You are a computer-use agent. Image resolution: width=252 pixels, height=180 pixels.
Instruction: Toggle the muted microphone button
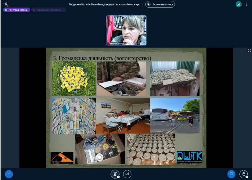click(x=115, y=174)
